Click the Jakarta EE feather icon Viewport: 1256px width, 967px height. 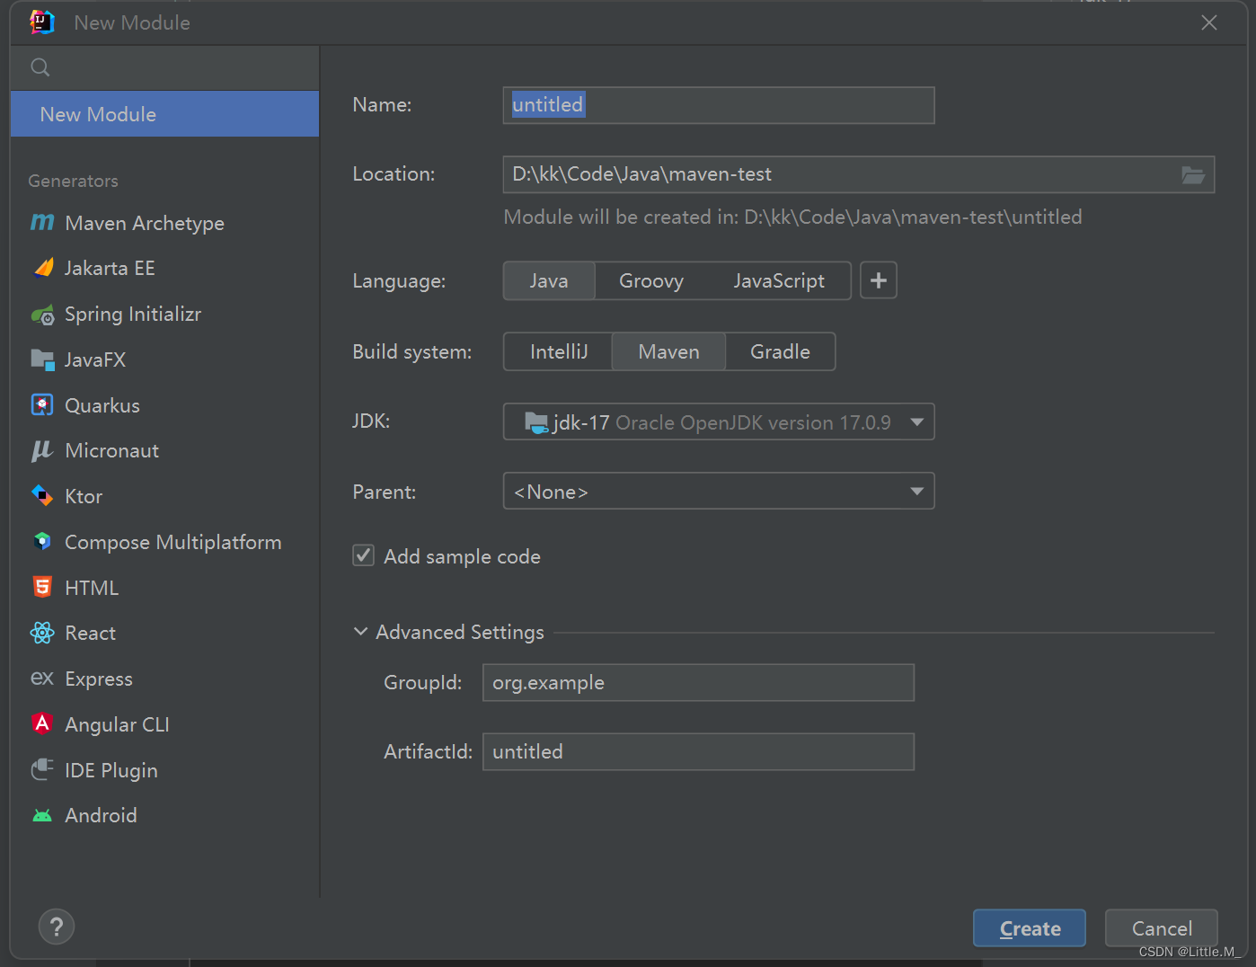click(43, 268)
